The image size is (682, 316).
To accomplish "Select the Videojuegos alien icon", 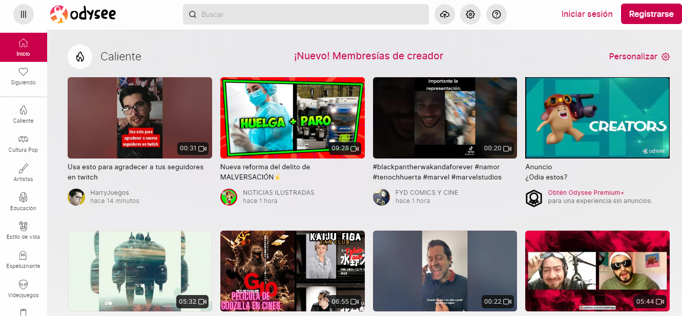I will point(23,284).
